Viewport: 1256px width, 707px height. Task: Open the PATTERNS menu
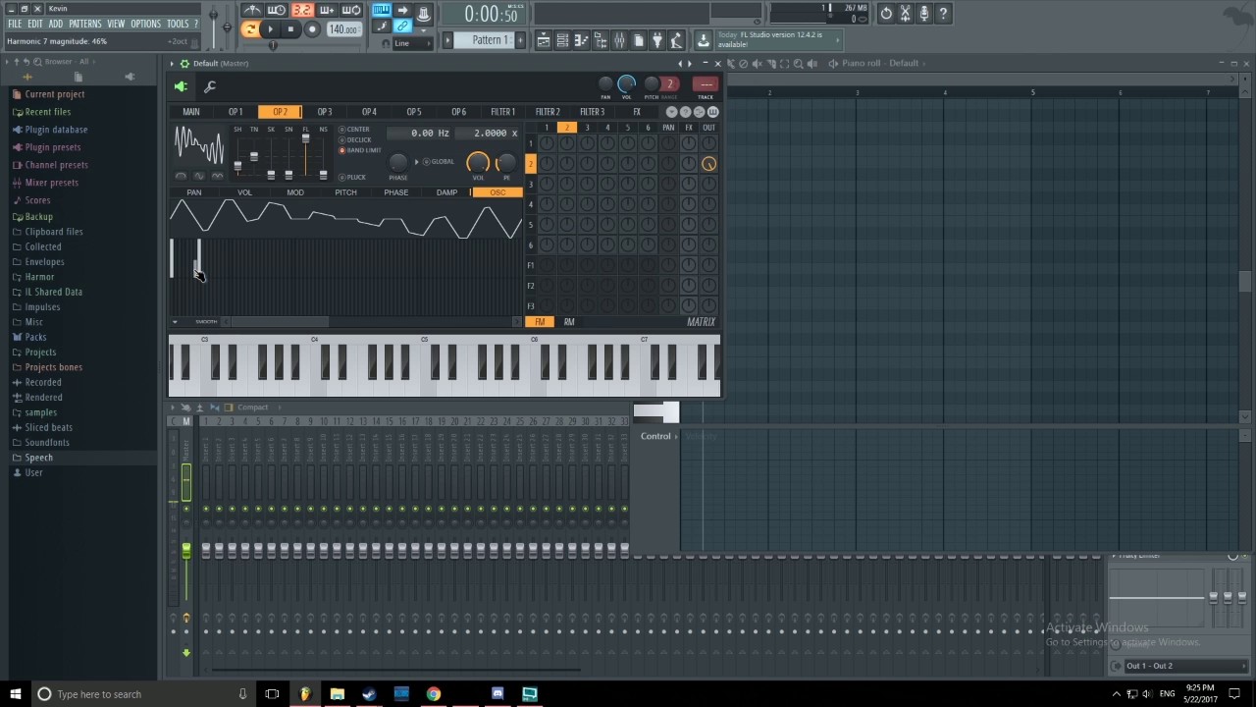coord(85,24)
